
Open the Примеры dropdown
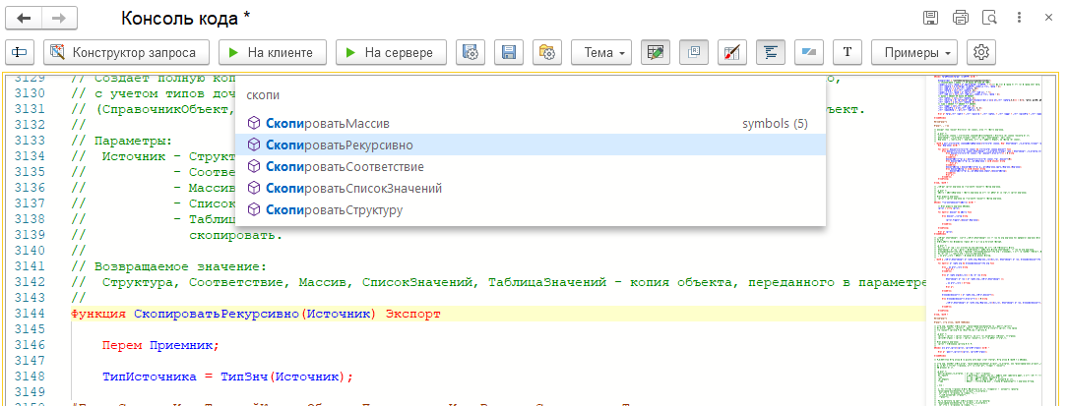click(x=914, y=52)
